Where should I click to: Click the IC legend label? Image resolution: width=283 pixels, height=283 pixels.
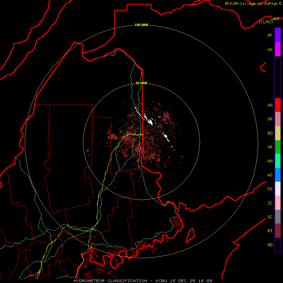270,203
